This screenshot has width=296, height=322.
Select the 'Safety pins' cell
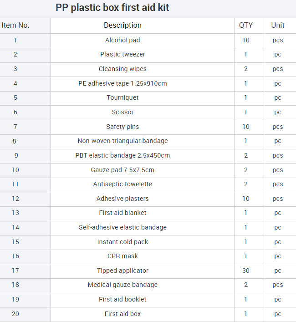click(x=122, y=127)
